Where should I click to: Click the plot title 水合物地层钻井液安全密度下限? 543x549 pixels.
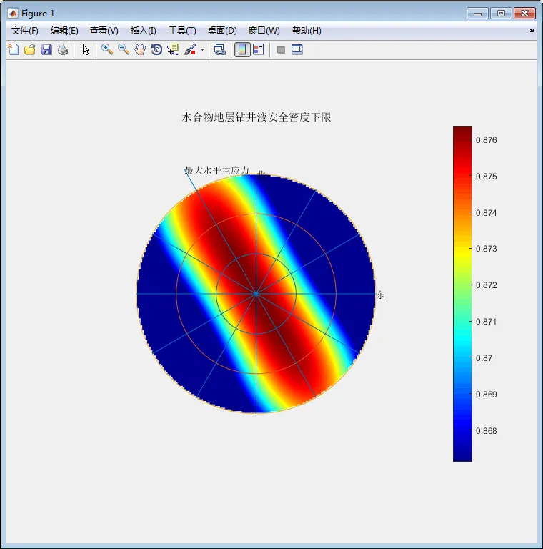coord(256,117)
